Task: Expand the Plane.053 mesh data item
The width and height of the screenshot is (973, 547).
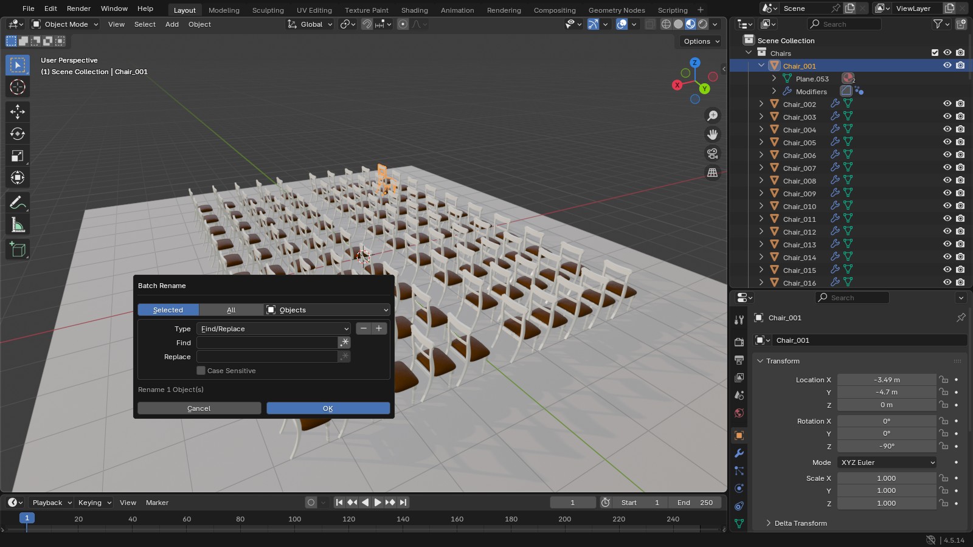Action: 774,78
